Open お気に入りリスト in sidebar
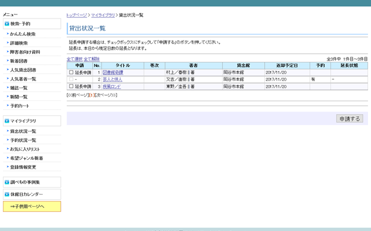Screen dimensions: 371x231 pyautogui.click(x=25, y=149)
